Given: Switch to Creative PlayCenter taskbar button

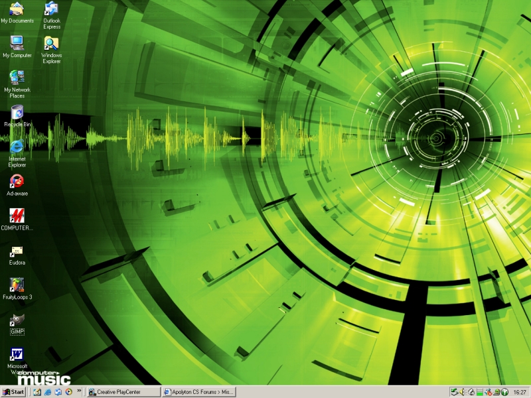Looking at the screenshot, I should point(123,392).
